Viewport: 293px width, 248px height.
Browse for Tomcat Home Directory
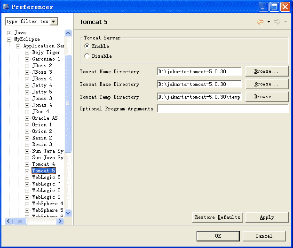(267, 71)
